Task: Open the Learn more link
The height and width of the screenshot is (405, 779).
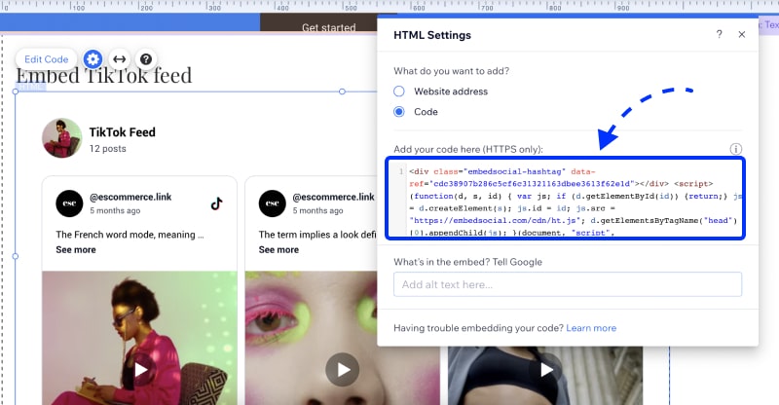Action: pos(591,328)
